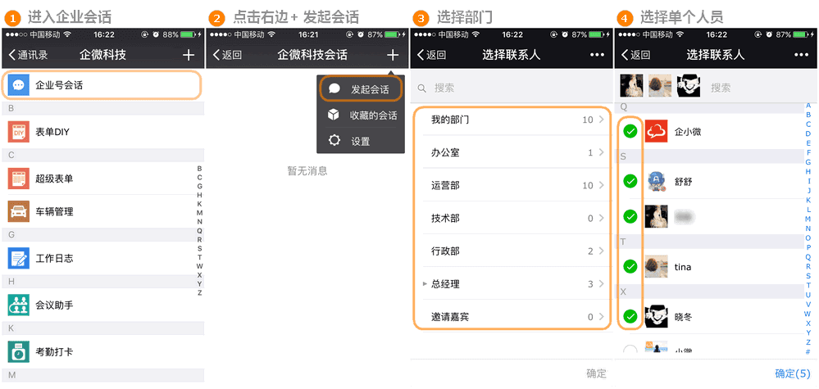The height and width of the screenshot is (389, 819).
Task: Tap 我的部门 row text
Action: point(450,120)
